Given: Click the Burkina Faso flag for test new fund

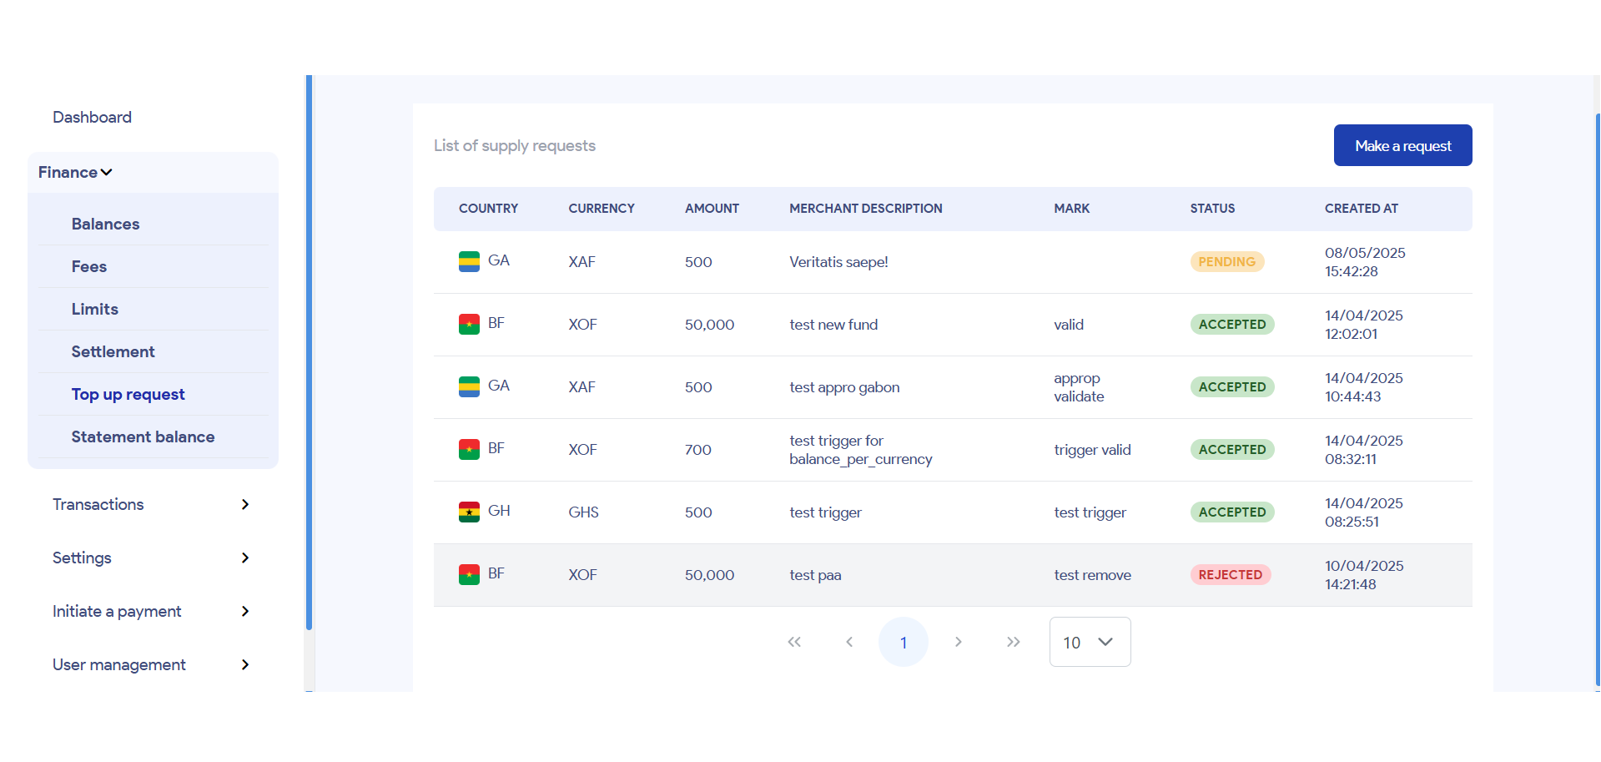Looking at the screenshot, I should click(x=469, y=325).
